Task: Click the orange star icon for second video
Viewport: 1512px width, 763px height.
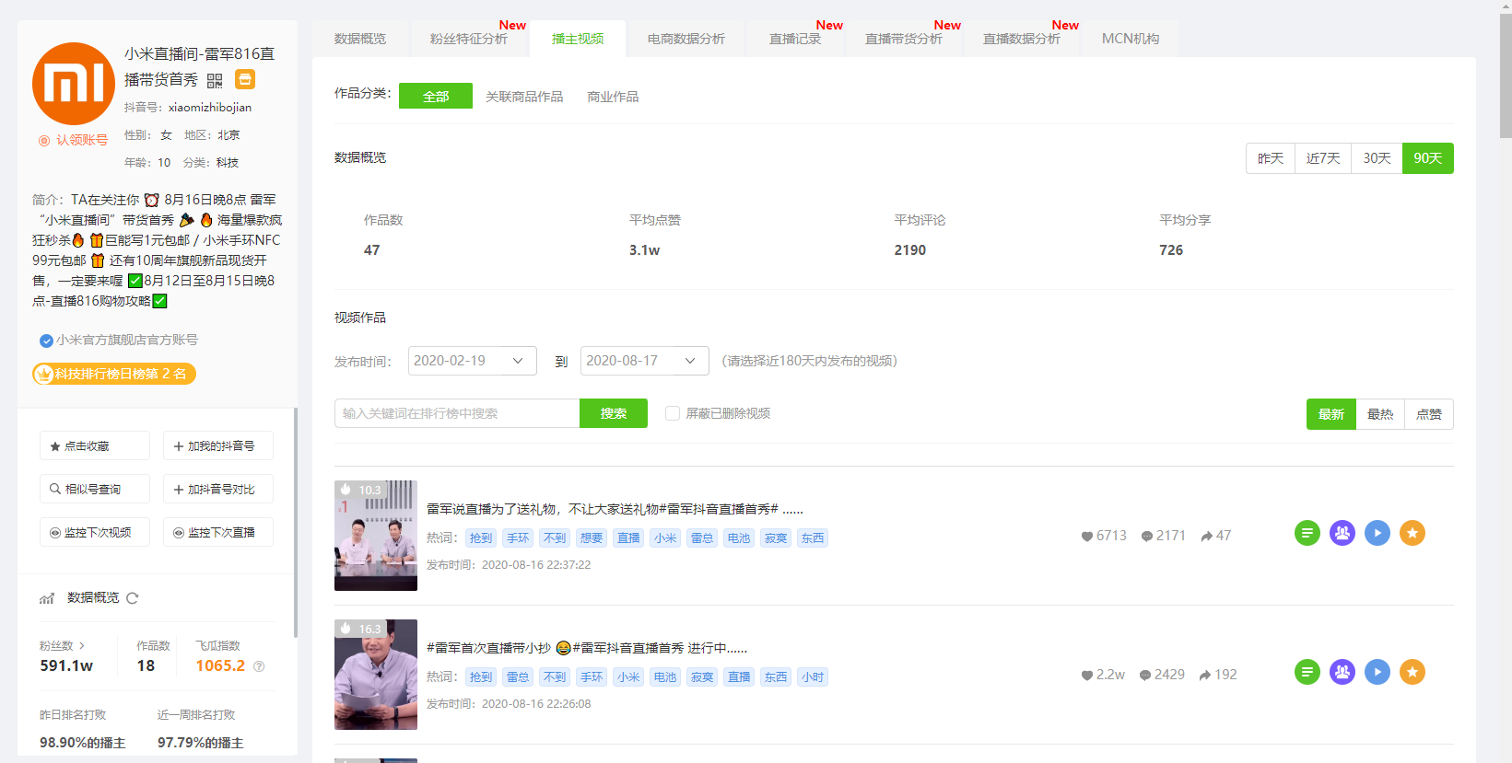Action: (1412, 672)
